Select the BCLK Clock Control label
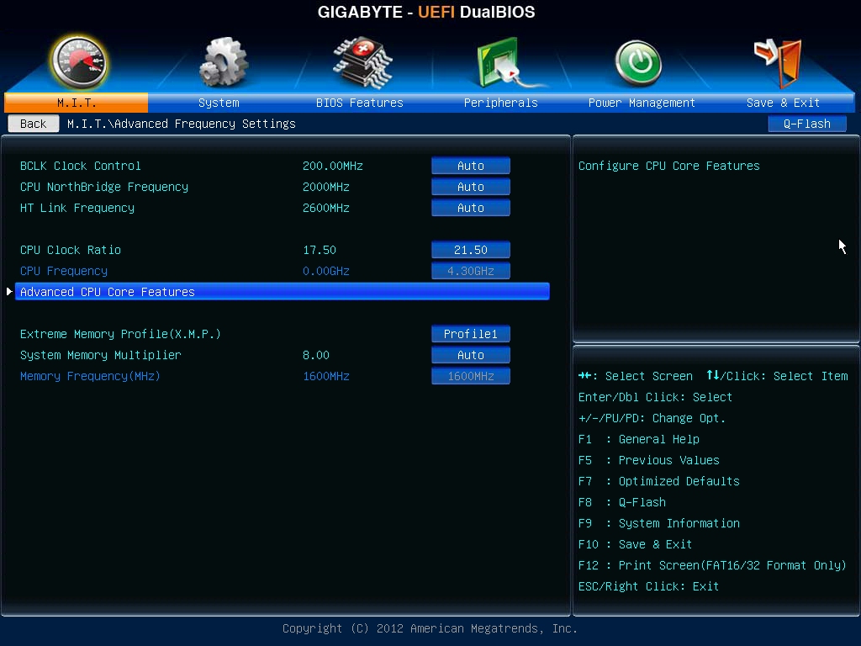Image resolution: width=861 pixels, height=646 pixels. point(80,166)
